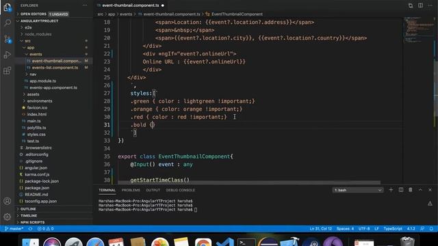Open errors and warnings count in status bar

pos(46,229)
